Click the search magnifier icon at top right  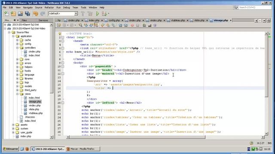[x=235, y=7]
